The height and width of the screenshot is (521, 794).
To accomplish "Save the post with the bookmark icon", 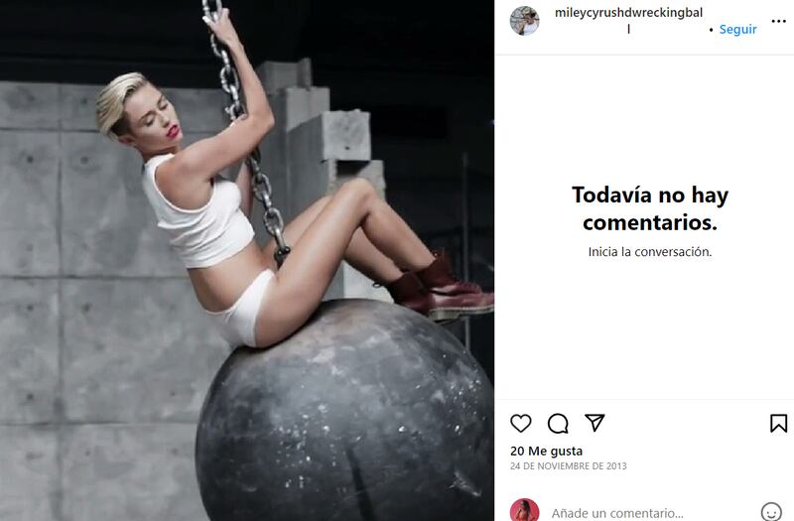I will coord(779,424).
